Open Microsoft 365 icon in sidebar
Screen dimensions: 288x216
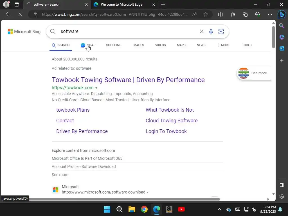coord(282,37)
